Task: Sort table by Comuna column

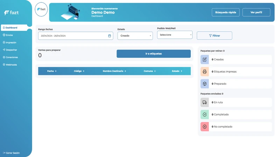Action: [150, 71]
